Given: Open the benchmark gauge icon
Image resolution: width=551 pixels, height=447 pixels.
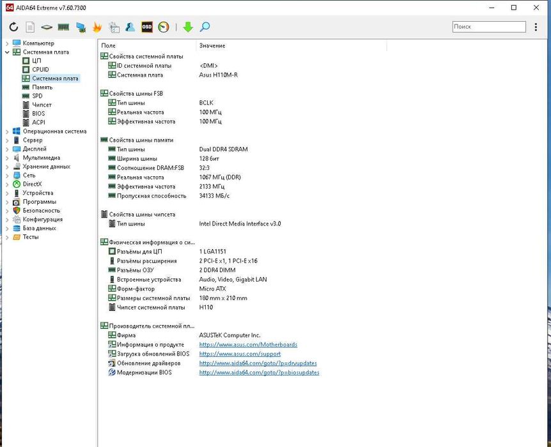Looking at the screenshot, I should point(164,27).
